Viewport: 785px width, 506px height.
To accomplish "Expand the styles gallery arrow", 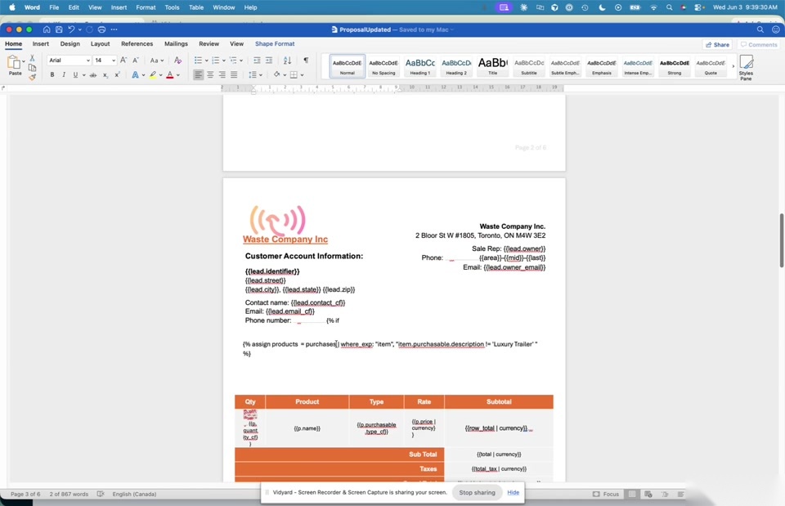I will point(733,66).
